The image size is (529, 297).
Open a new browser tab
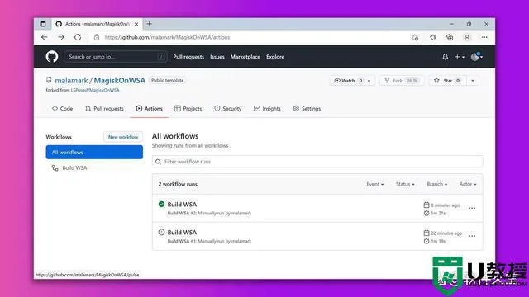149,24
